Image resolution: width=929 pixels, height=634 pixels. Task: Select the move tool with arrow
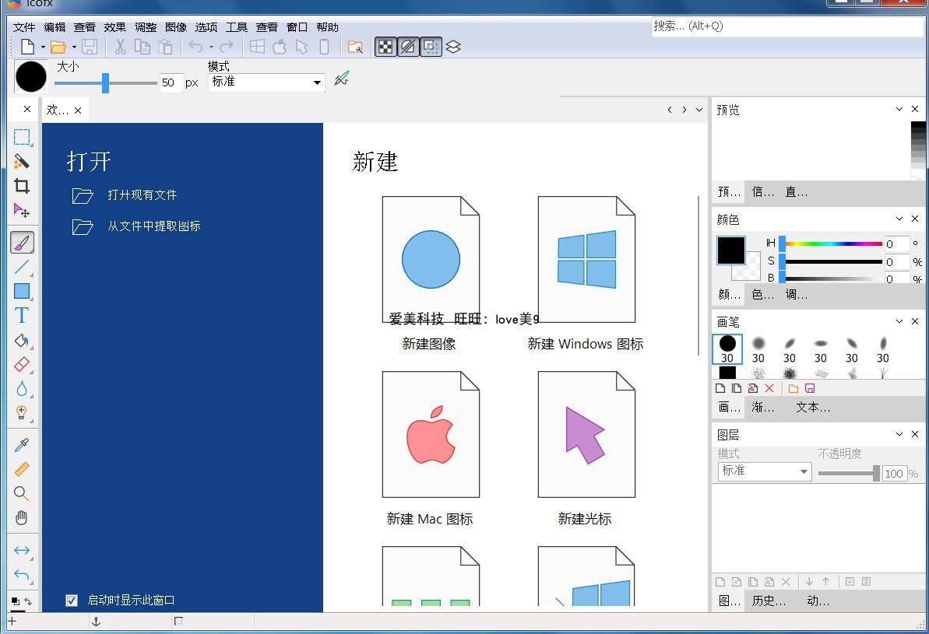[22, 210]
